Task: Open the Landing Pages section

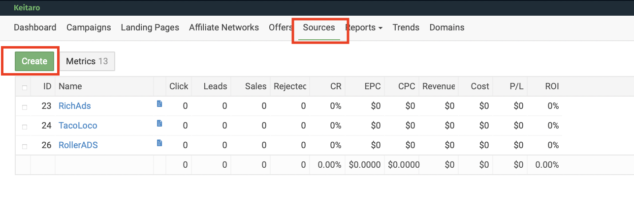Action: point(150,27)
